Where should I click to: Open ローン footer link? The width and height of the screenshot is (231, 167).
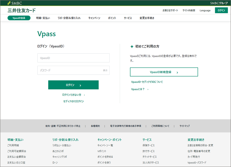tap(55, 163)
